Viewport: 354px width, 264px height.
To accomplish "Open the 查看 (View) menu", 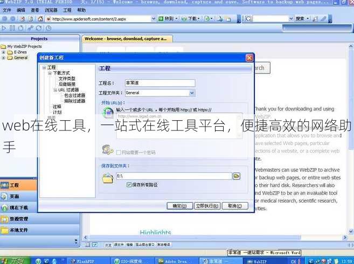I will [35, 10].
